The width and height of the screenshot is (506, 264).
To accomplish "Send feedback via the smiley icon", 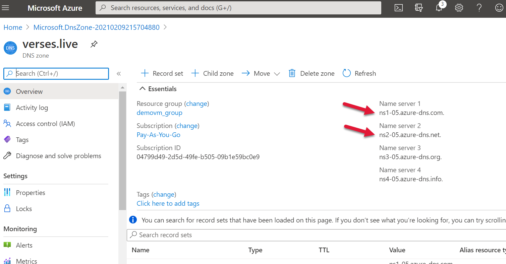I will (499, 8).
